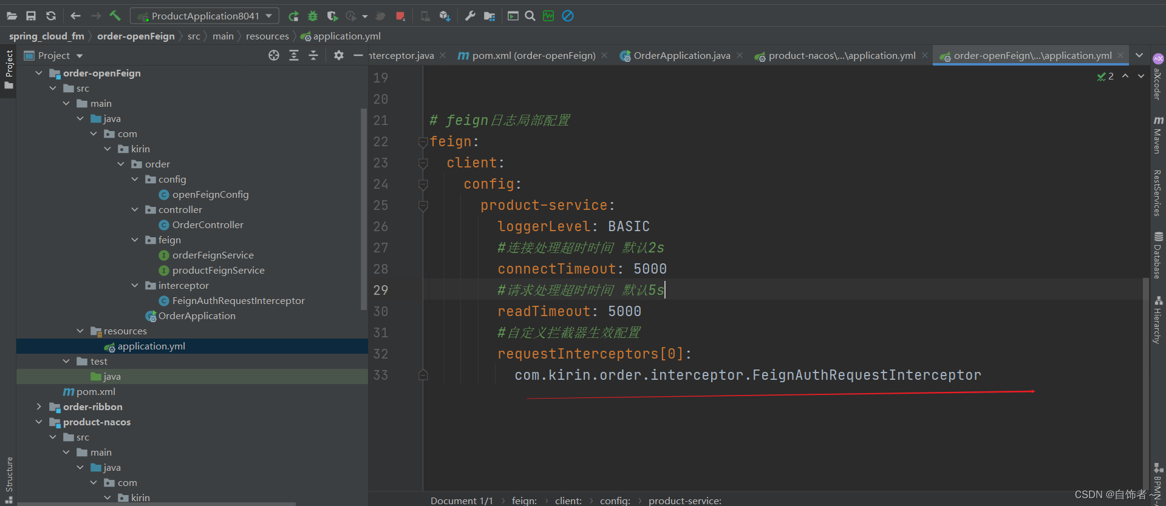
Task: Click the product-service: status breadcrumb
Action: pos(684,501)
